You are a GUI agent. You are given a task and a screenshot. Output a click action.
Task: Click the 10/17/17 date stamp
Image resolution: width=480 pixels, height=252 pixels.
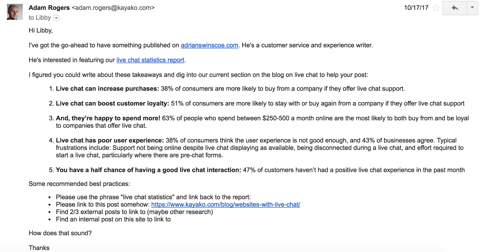(x=416, y=8)
